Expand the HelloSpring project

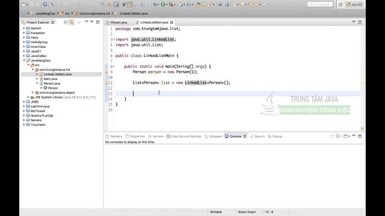pos(24,42)
